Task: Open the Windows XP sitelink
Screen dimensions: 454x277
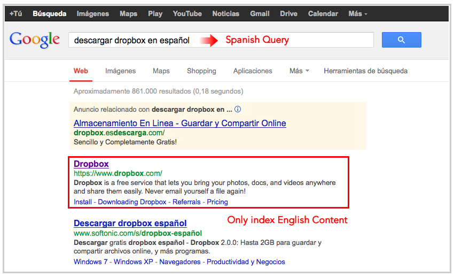Action: click(133, 261)
